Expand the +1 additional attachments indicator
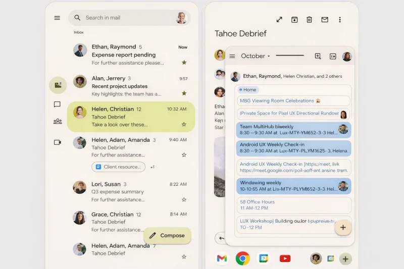This screenshot has width=404, height=269. click(x=153, y=167)
